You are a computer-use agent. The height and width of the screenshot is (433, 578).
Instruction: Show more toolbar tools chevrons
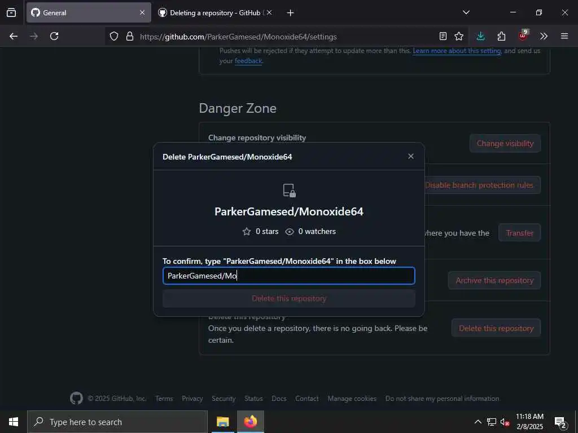click(x=544, y=36)
